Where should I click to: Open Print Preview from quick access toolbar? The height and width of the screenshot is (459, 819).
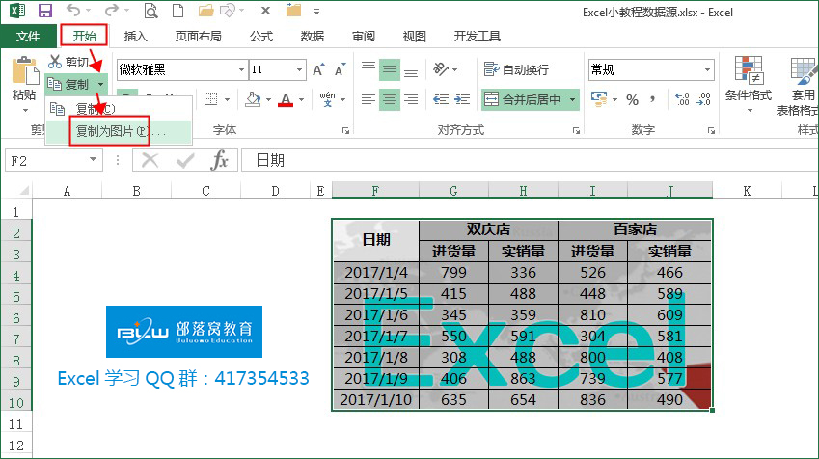pos(150,11)
